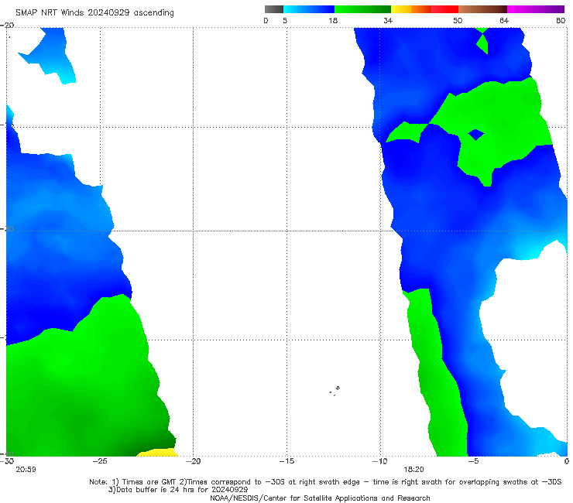Screen dimensions: 573x503
Task: Click the '18:20' swath time label
Action: (413, 470)
